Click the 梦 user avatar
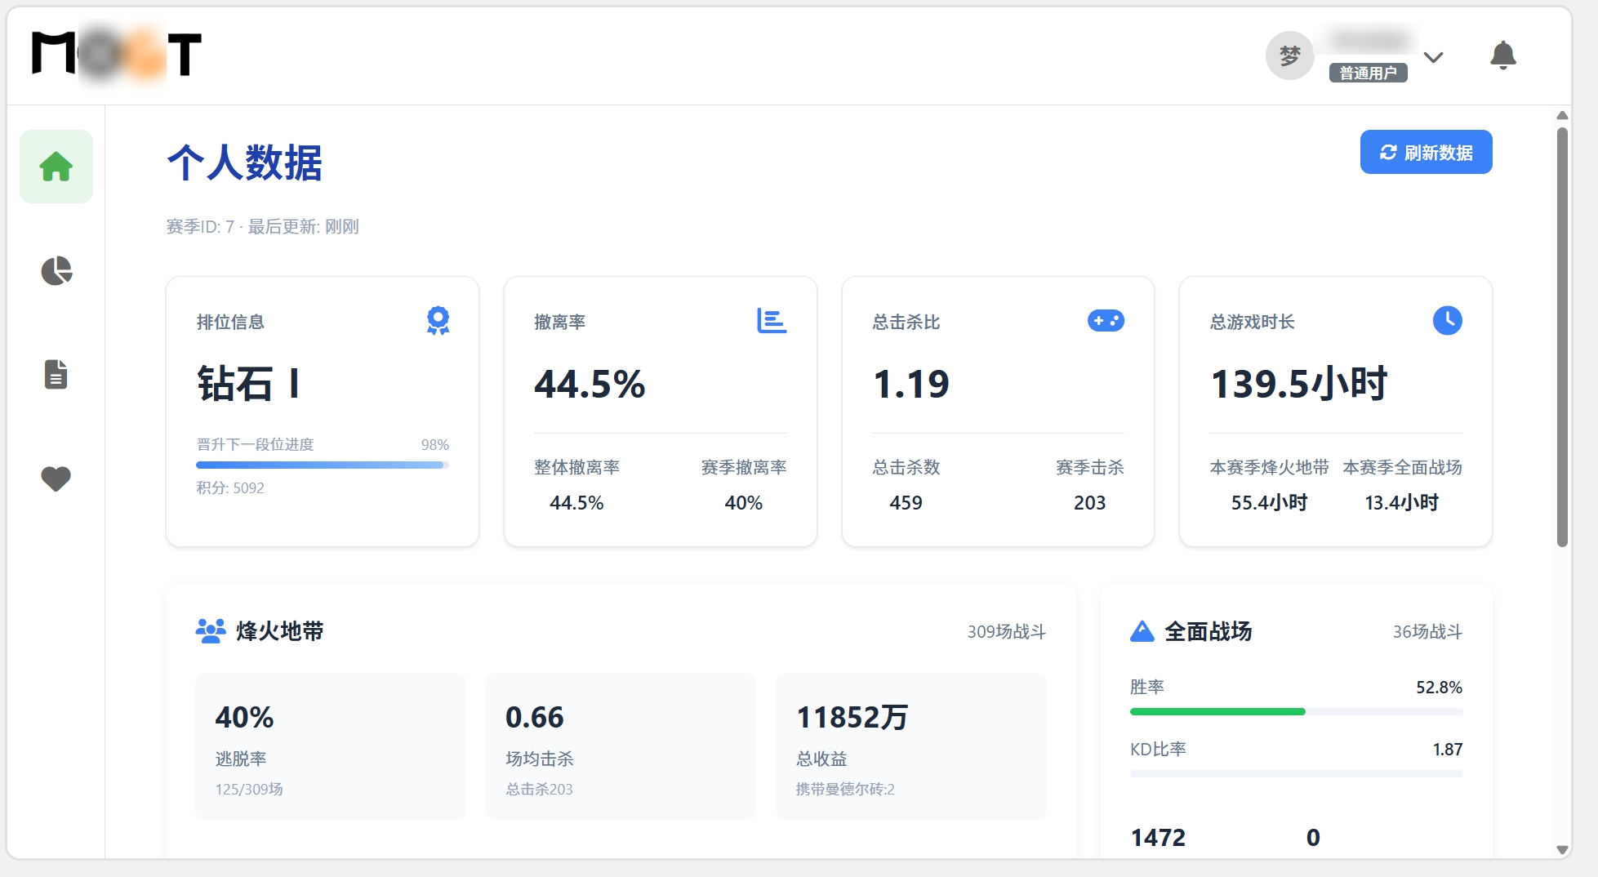Viewport: 1598px width, 877px height. [x=1289, y=56]
